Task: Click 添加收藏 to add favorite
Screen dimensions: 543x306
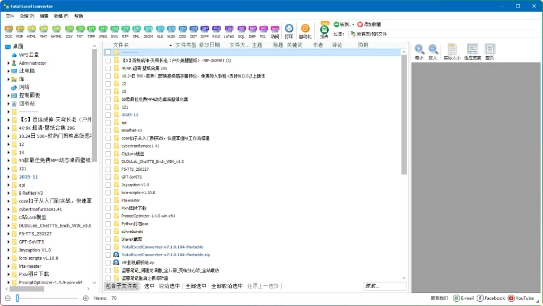Action: 371,24
